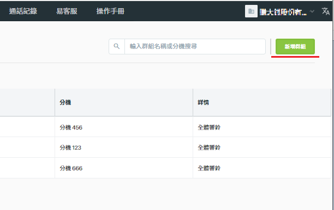Open the 易客服 menu item

click(67, 11)
